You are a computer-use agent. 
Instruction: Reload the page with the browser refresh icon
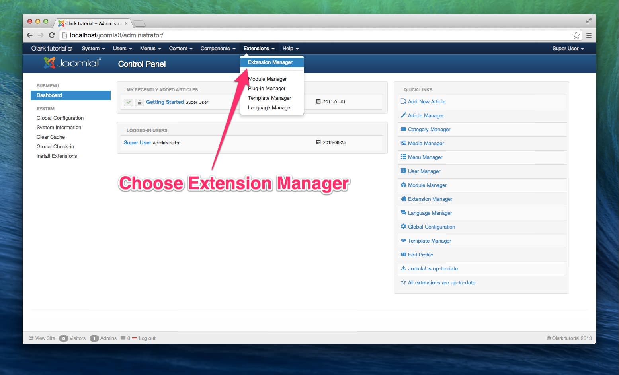point(52,35)
